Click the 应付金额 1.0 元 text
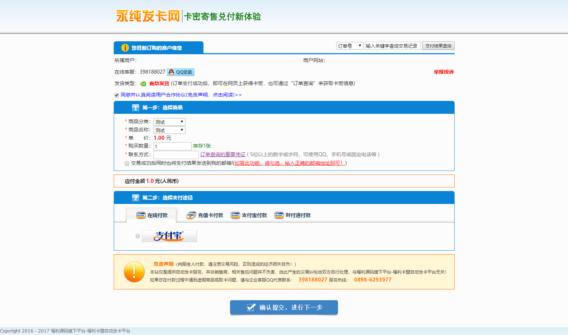Viewport: 568px width, 335px height. click(x=152, y=181)
